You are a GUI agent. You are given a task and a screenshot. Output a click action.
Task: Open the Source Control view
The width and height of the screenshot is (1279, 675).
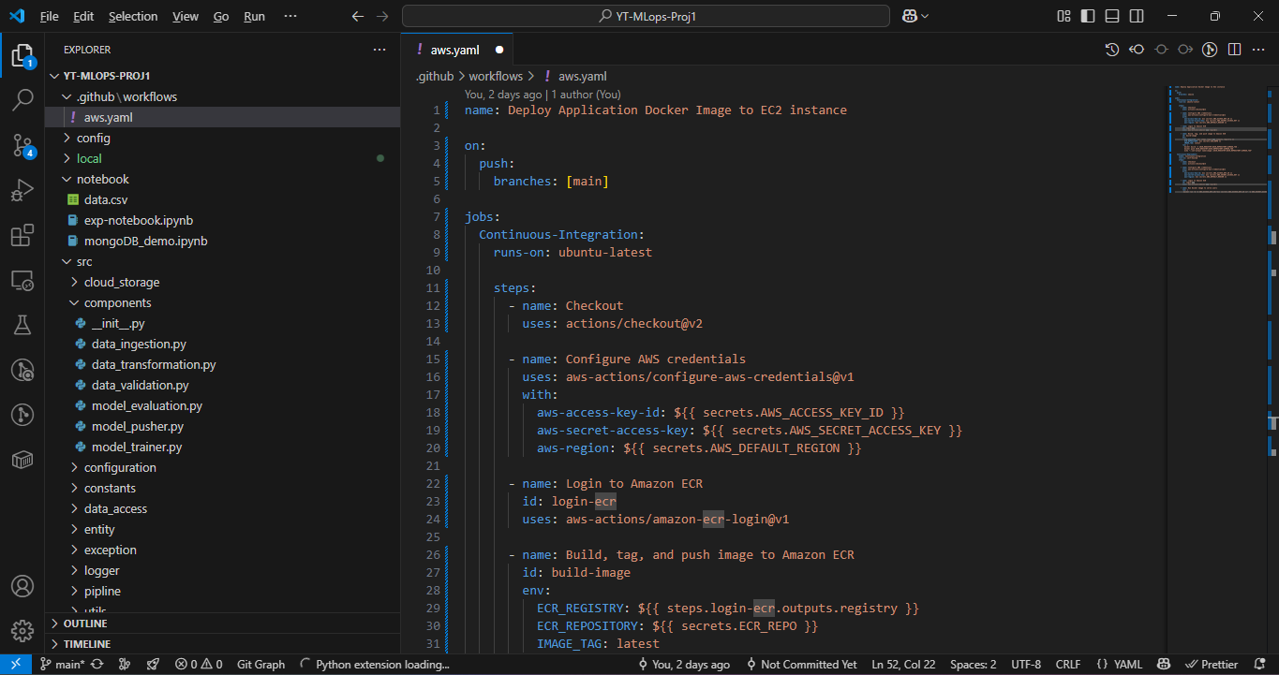point(22,145)
